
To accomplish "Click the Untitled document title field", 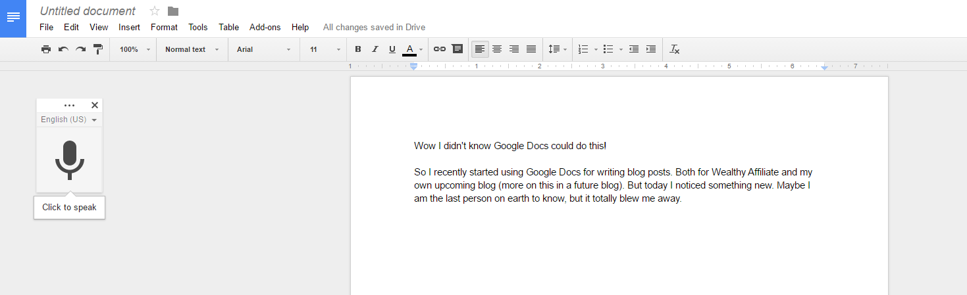I will click(88, 11).
